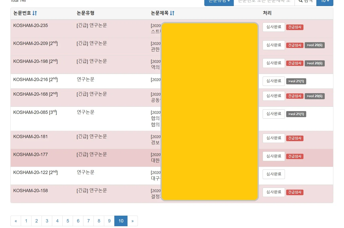Screen dimensions: 344x228
Task: Go to page 7
Action: point(88,221)
